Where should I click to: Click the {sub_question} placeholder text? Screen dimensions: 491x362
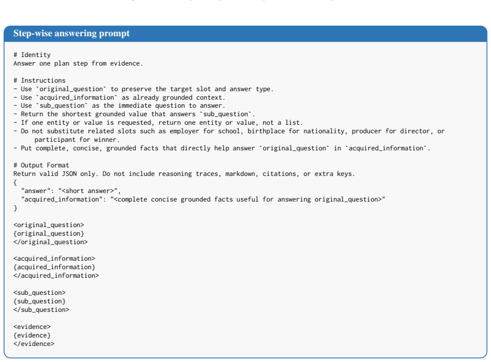(x=39, y=301)
